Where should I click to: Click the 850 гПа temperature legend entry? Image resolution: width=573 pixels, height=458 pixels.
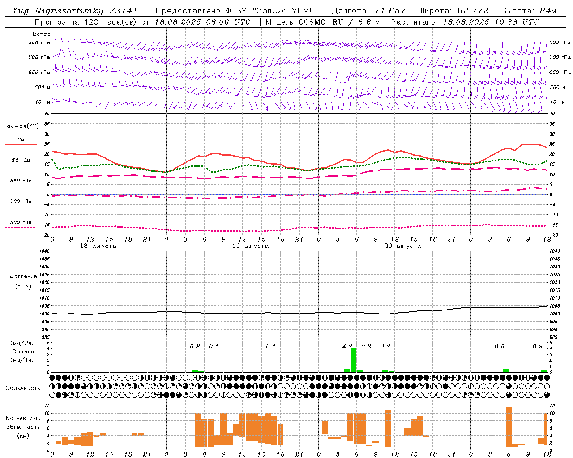tap(21, 182)
